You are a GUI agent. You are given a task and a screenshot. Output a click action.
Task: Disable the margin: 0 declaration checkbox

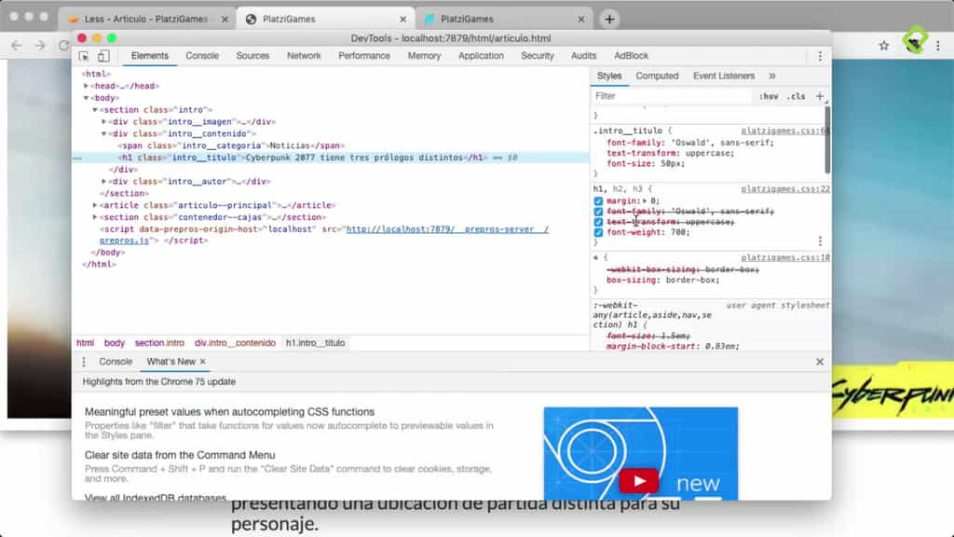(x=598, y=201)
